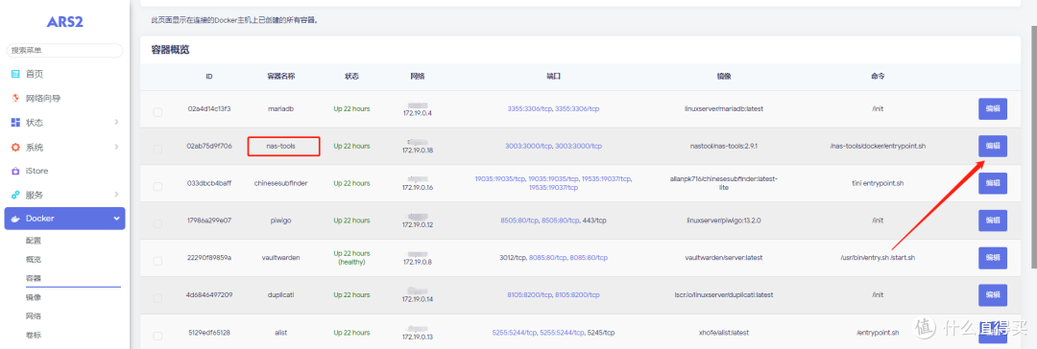Click container ID 17986a299e07
This screenshot has height=349, width=1037.
pyautogui.click(x=209, y=221)
